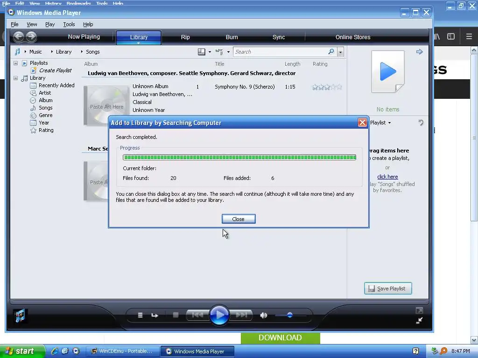
Task: Collapse the Library tree node
Action: click(15, 78)
